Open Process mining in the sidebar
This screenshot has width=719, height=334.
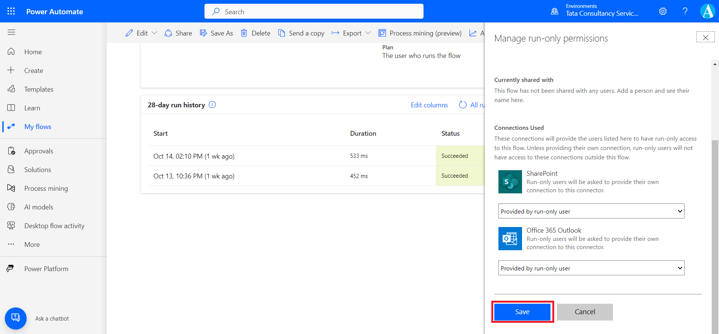click(x=46, y=189)
